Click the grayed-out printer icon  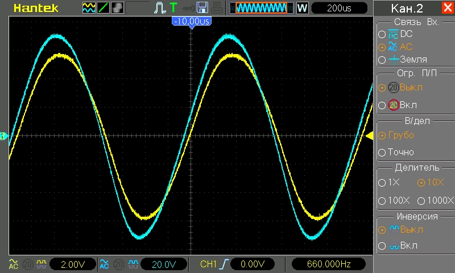coord(217,8)
